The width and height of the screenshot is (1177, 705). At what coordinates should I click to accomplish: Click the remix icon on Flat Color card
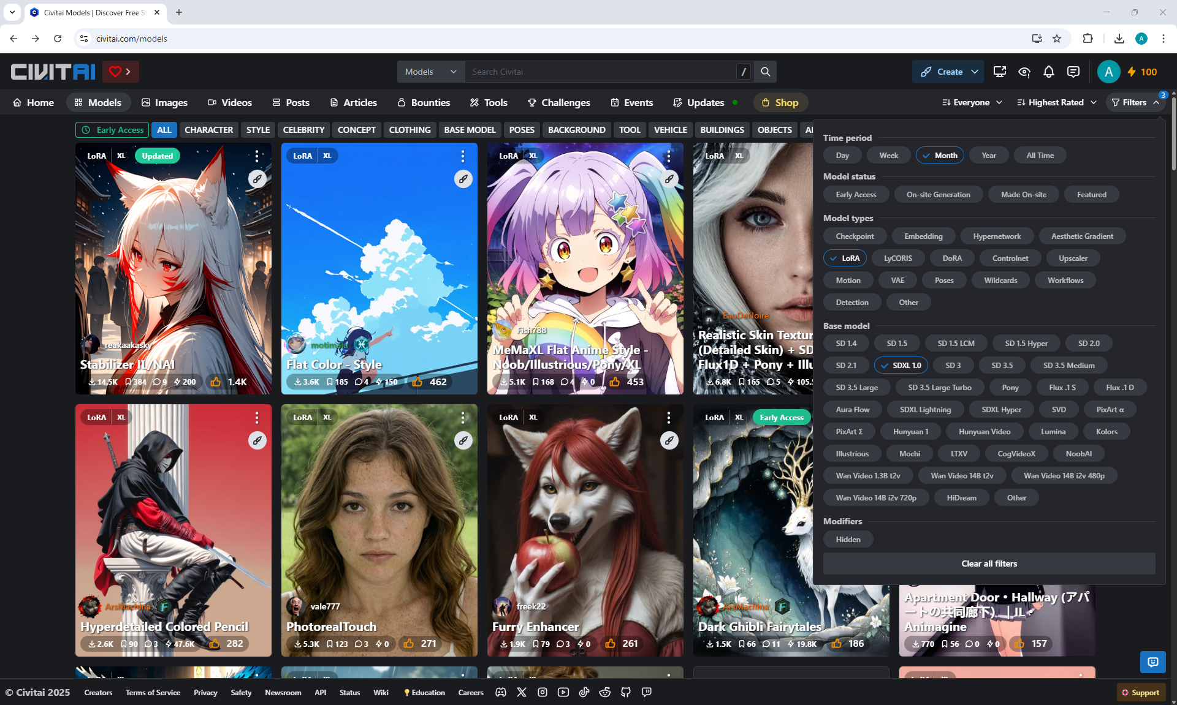tap(463, 179)
